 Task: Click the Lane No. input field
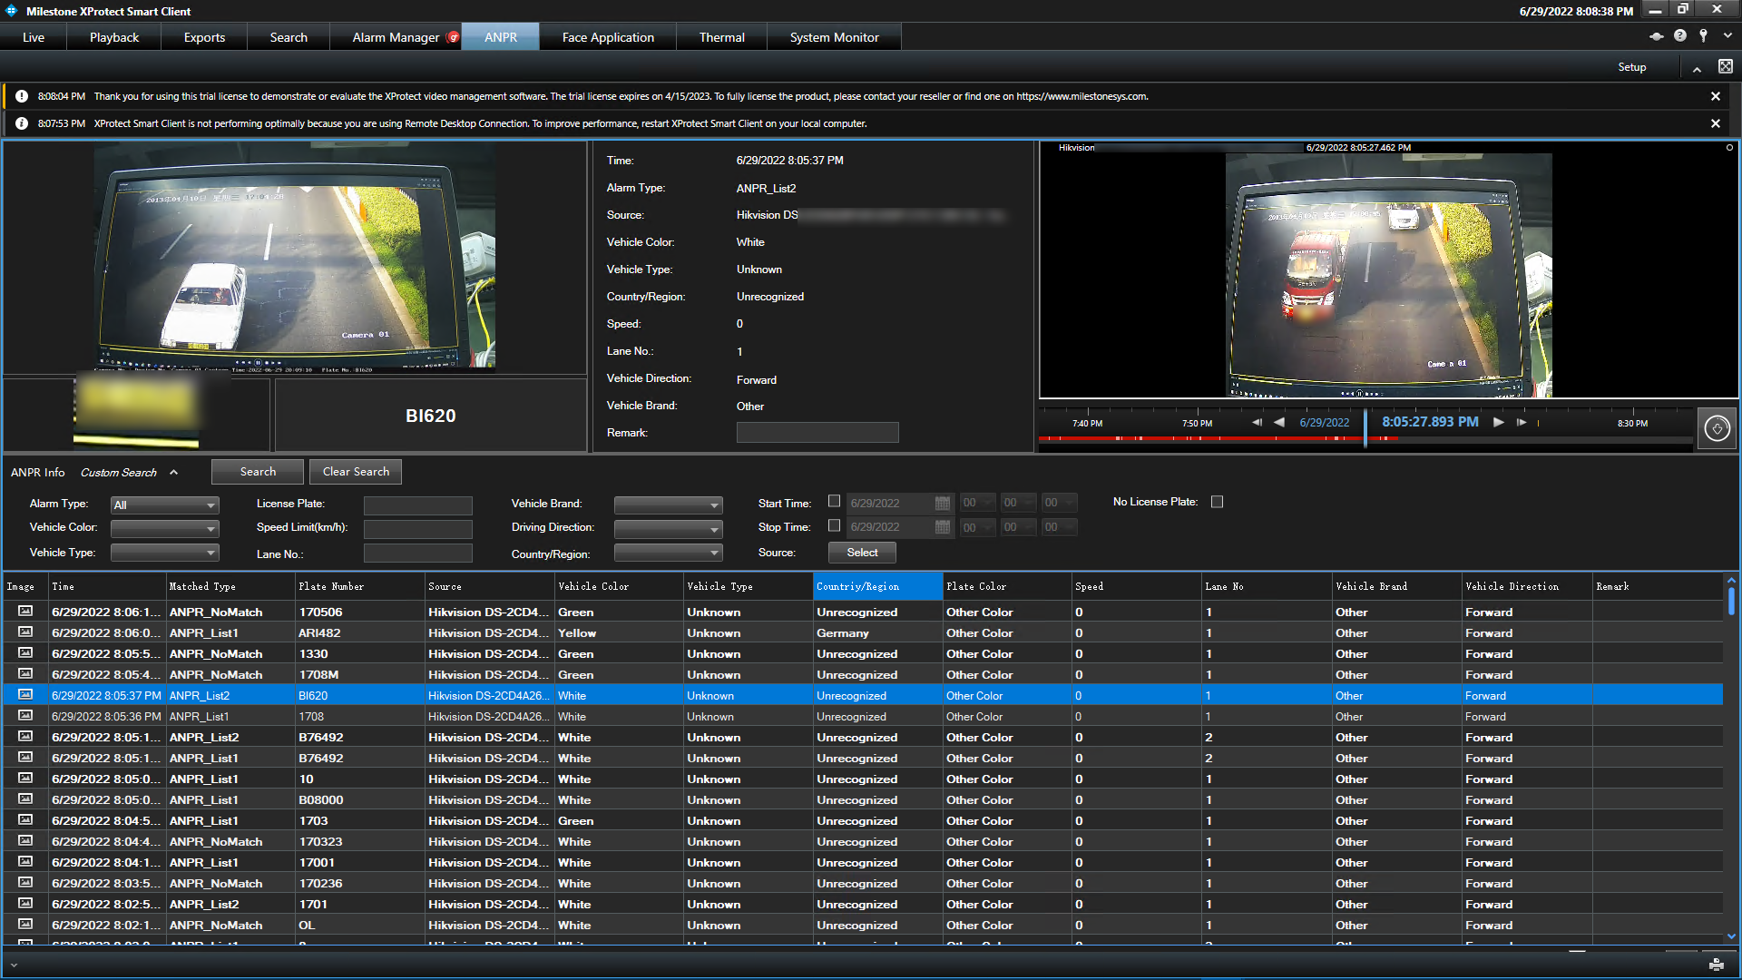tap(418, 553)
